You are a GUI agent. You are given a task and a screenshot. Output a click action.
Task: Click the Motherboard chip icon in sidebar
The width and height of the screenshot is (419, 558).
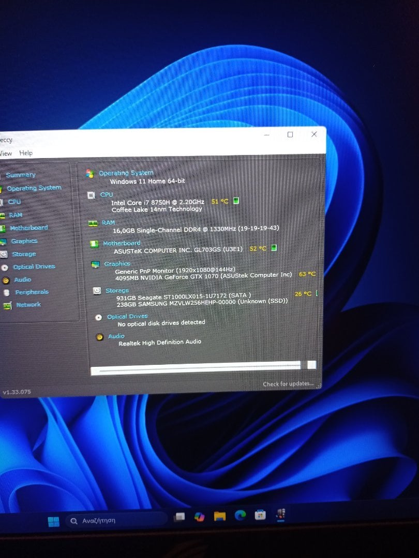pos(3,228)
